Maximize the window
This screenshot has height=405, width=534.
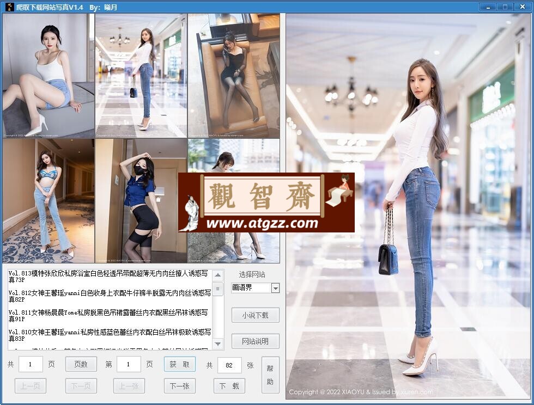[505, 7]
